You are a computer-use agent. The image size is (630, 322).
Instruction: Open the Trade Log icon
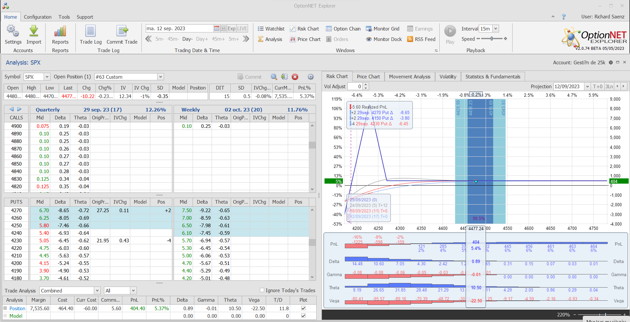click(x=91, y=31)
